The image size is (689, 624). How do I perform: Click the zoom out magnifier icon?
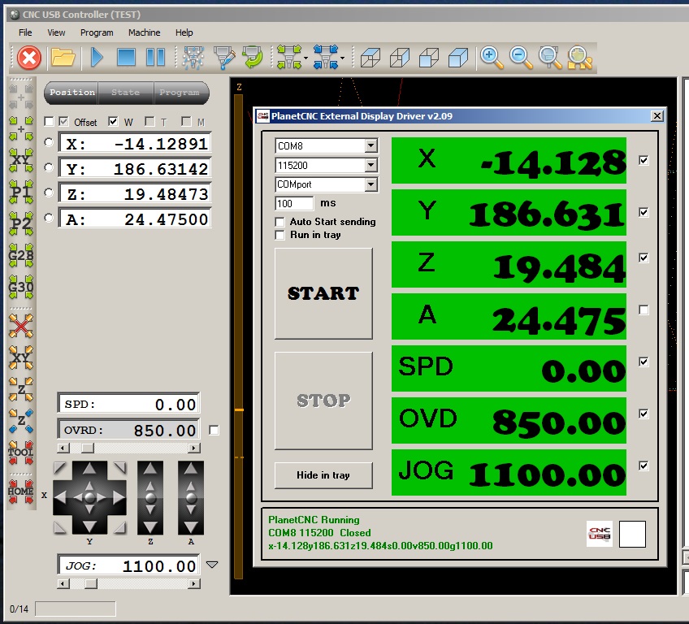[x=521, y=58]
